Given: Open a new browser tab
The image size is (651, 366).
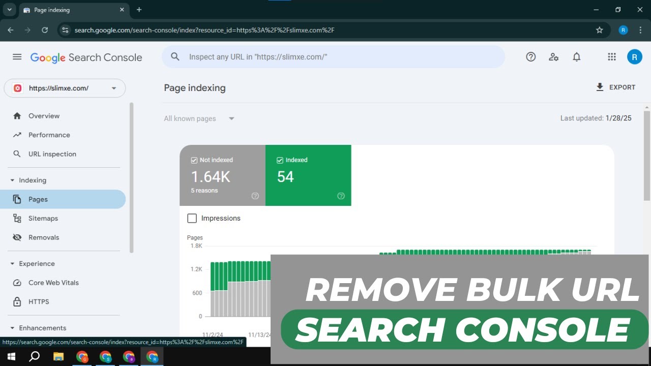Looking at the screenshot, I should (x=139, y=10).
